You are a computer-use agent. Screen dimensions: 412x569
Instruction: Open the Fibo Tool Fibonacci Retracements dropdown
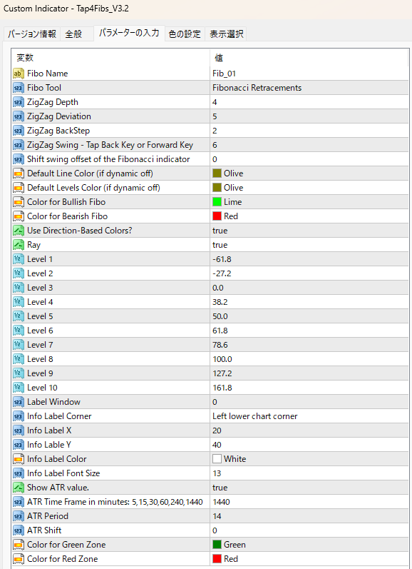coord(309,88)
